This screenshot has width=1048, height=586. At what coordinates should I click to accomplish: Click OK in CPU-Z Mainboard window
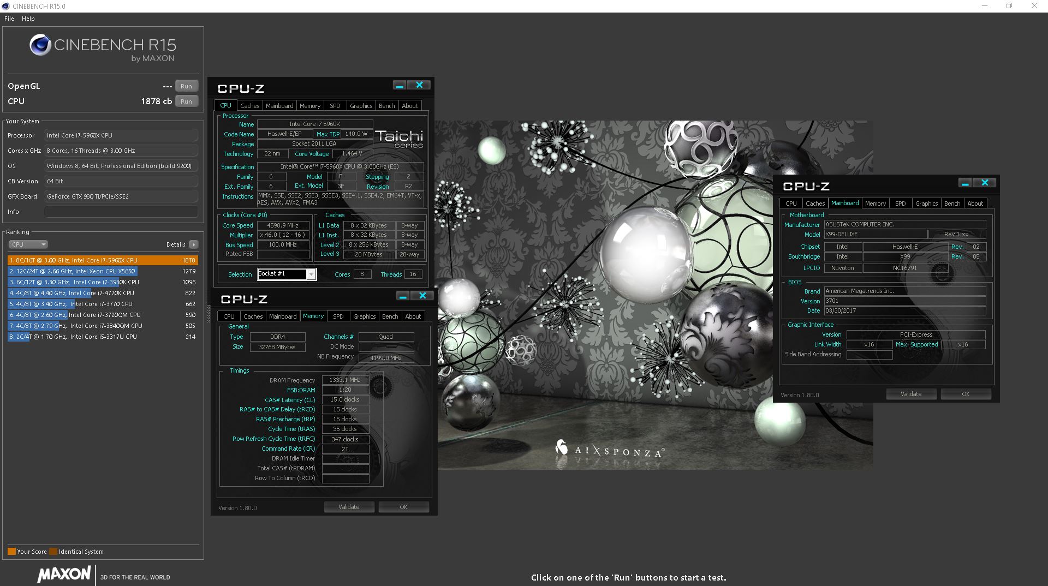tap(966, 394)
